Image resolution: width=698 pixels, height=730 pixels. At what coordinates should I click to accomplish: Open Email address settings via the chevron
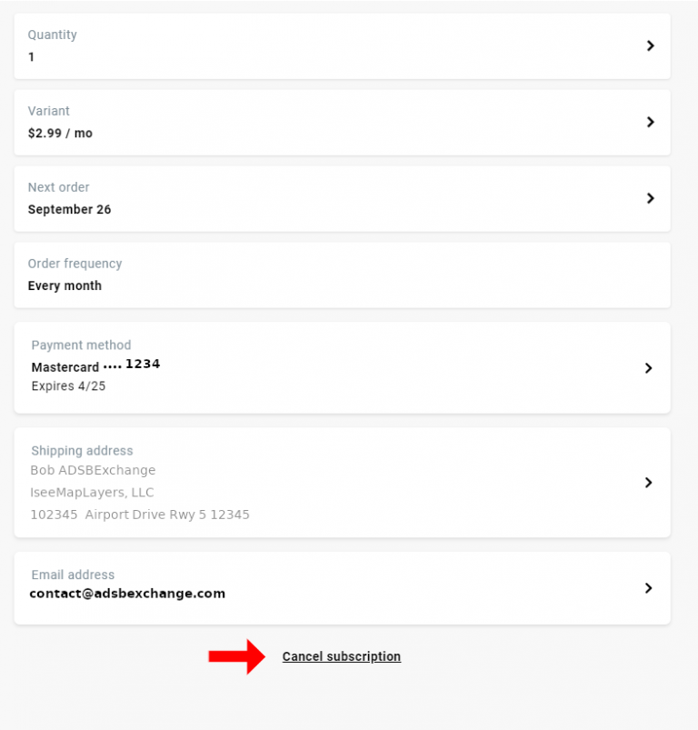coord(648,587)
